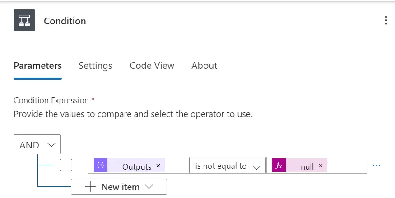This screenshot has height=198, width=395.
Task: Remove the null expression token
Action: (x=321, y=166)
